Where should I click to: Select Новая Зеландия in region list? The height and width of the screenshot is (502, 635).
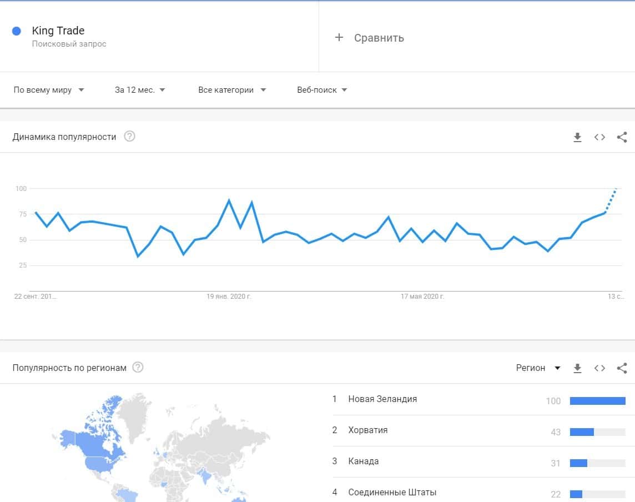(x=382, y=399)
